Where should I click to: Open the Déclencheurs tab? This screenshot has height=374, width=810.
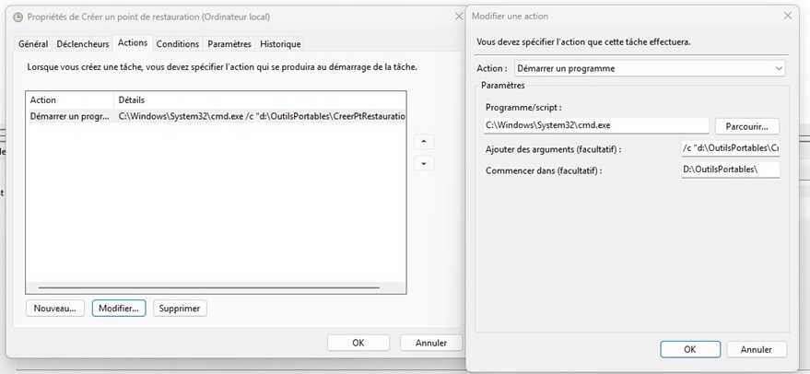coord(82,43)
